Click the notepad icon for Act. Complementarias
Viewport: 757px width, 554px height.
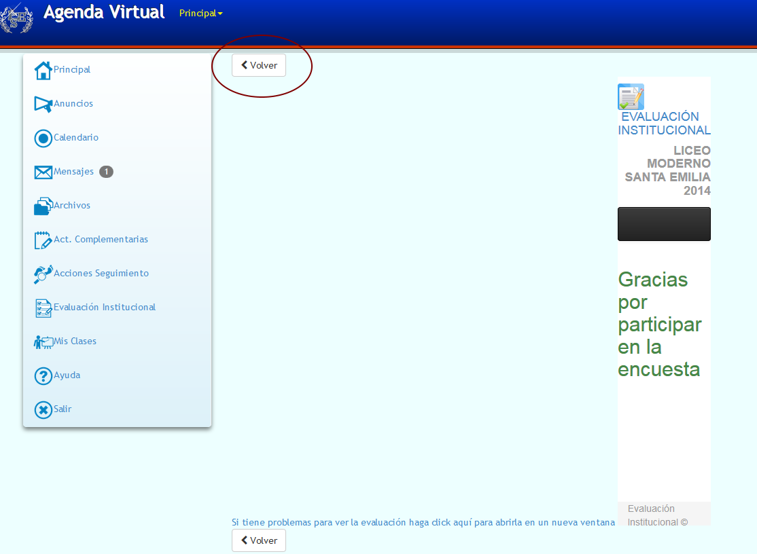coord(43,240)
